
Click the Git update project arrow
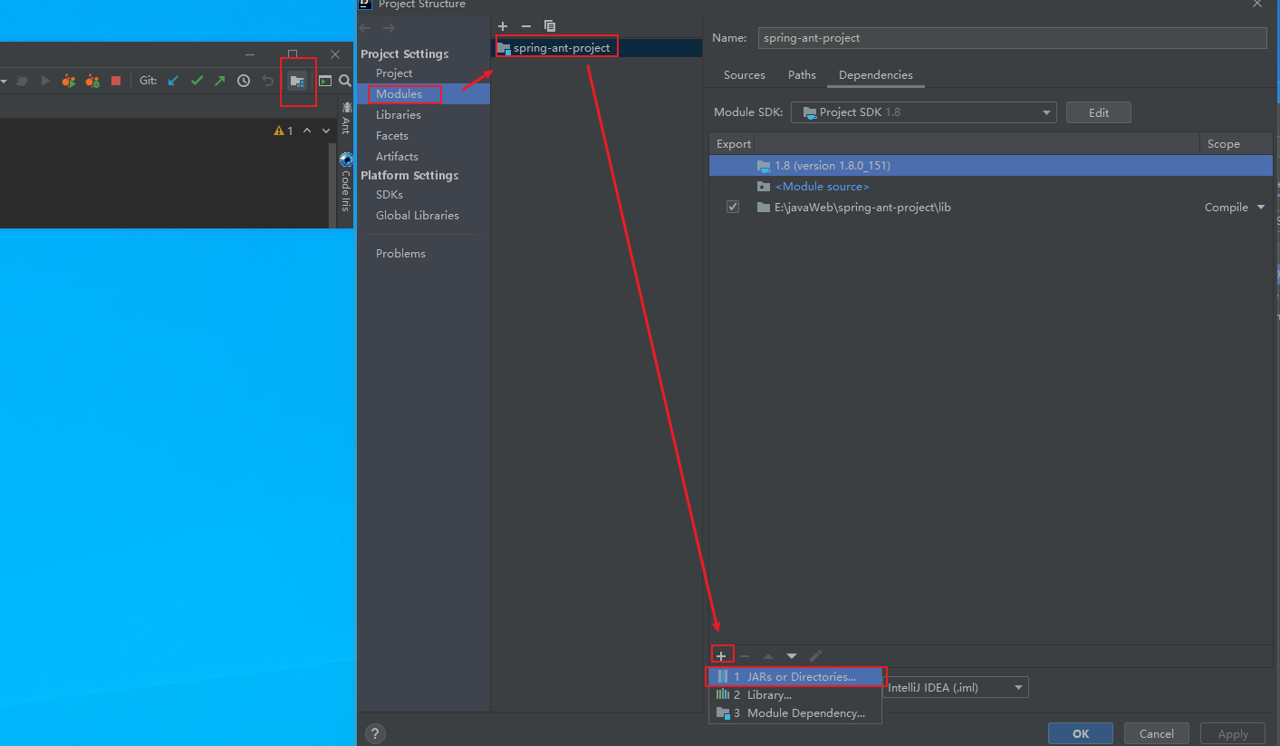[x=173, y=81]
